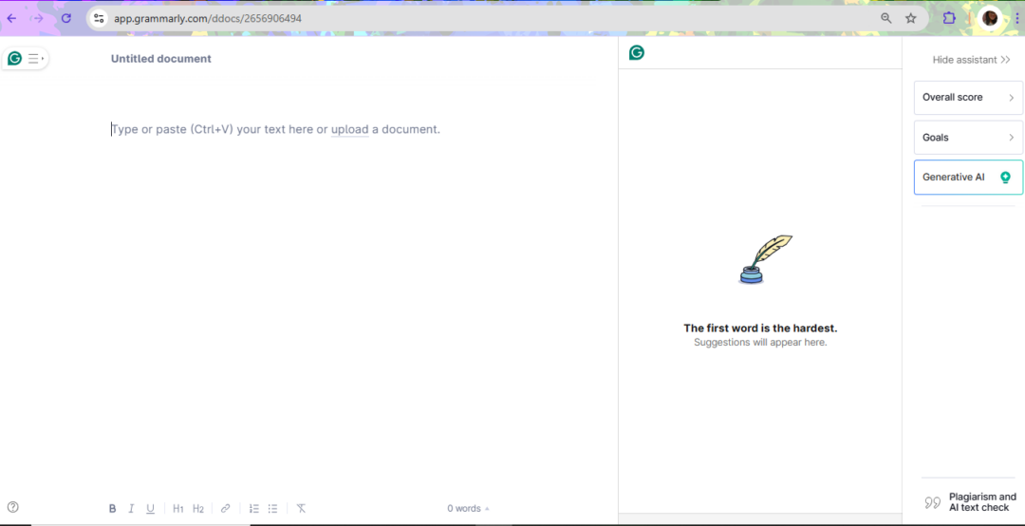Expand the word count details

coord(468,509)
